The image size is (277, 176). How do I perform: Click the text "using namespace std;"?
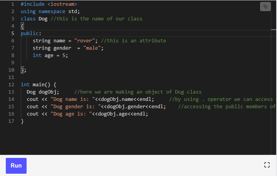pyautogui.click(x=50, y=12)
